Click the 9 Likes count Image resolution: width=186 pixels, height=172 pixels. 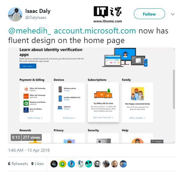pyautogui.click(x=37, y=164)
